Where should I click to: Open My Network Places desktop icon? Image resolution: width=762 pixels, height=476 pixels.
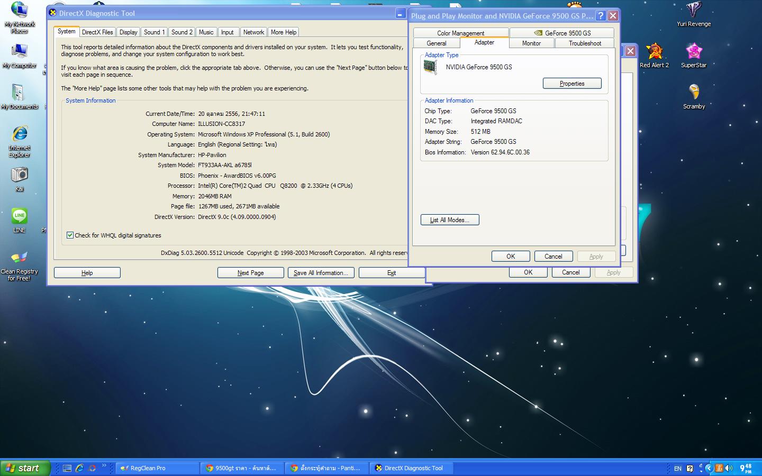point(19,17)
